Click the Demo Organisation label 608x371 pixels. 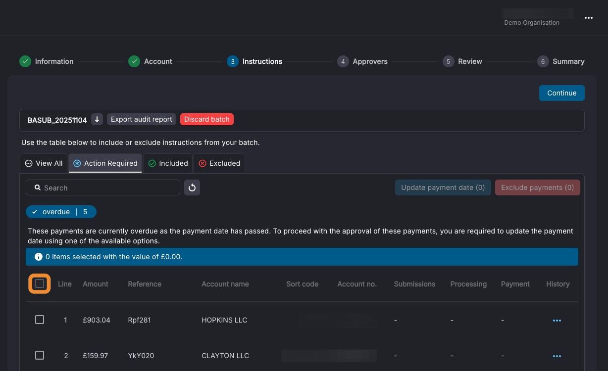click(x=532, y=23)
